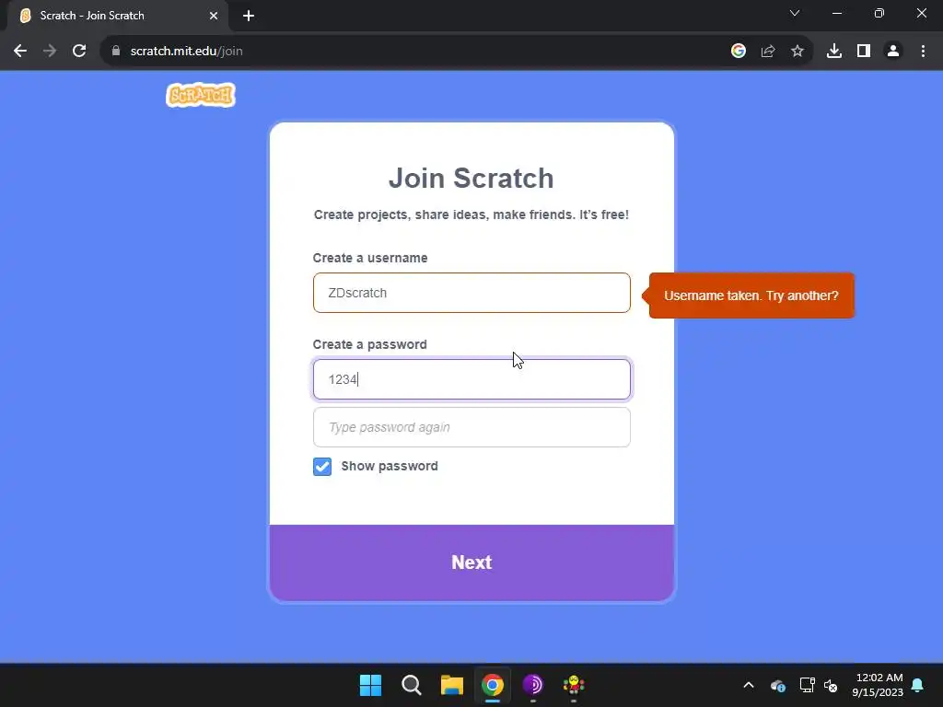Open the Windows Start menu
The height and width of the screenshot is (707, 943).
point(370,685)
